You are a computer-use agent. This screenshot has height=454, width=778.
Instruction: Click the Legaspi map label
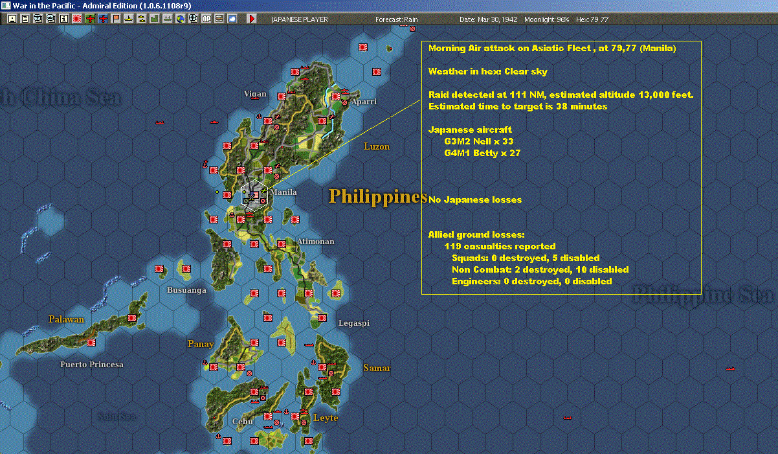coord(354,323)
